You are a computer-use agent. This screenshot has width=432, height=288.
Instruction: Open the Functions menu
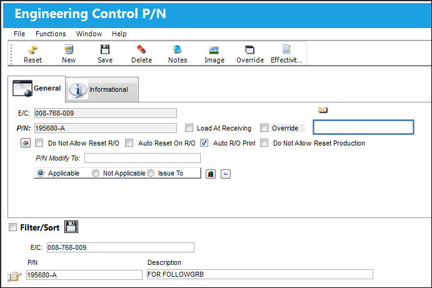coord(51,34)
